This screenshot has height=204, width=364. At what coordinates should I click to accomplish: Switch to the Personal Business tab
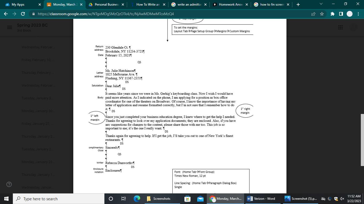pyautogui.click(x=107, y=5)
